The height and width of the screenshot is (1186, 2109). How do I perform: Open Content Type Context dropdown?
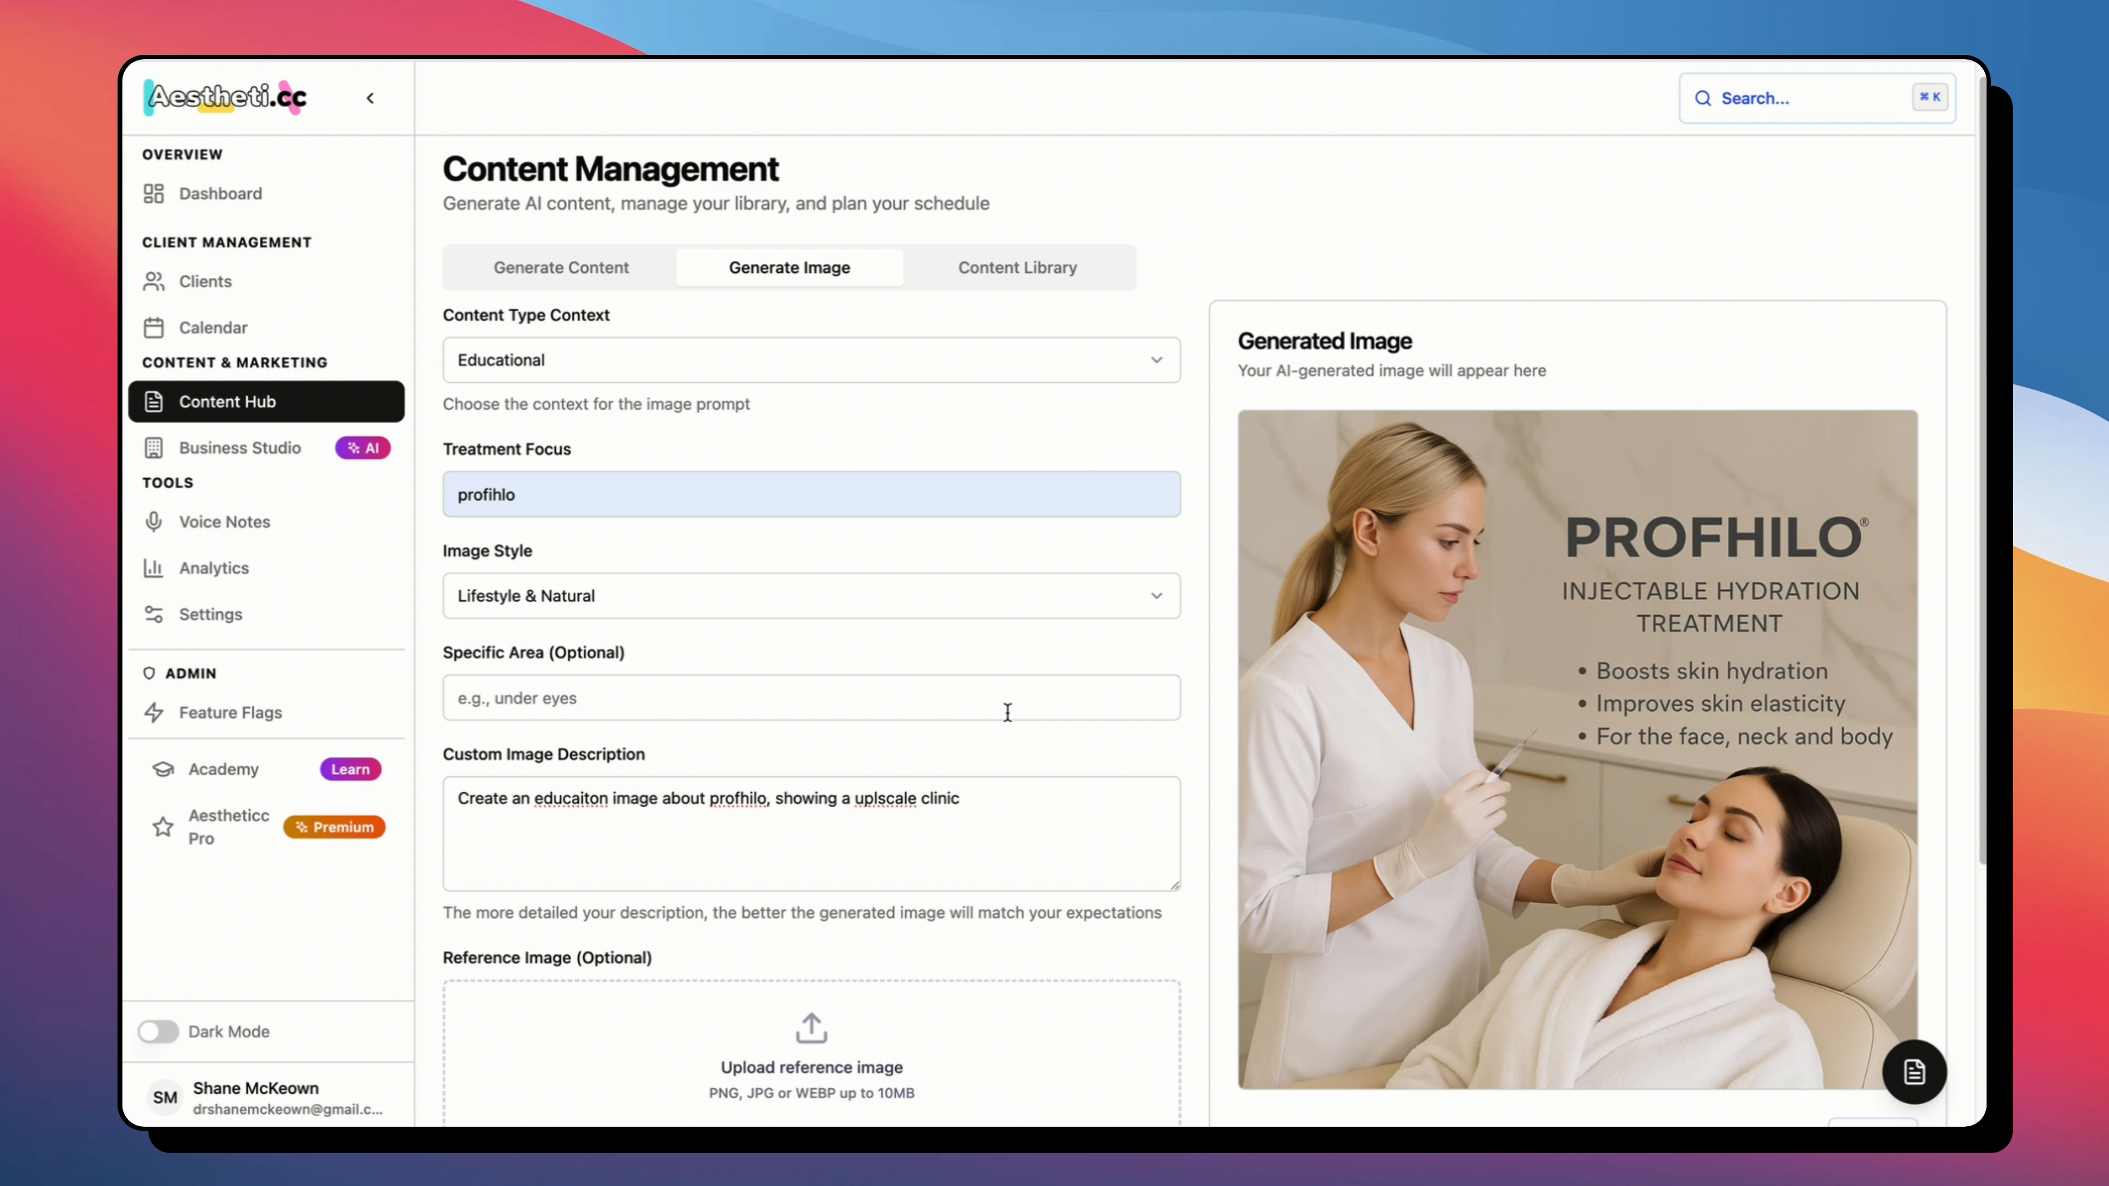click(811, 360)
